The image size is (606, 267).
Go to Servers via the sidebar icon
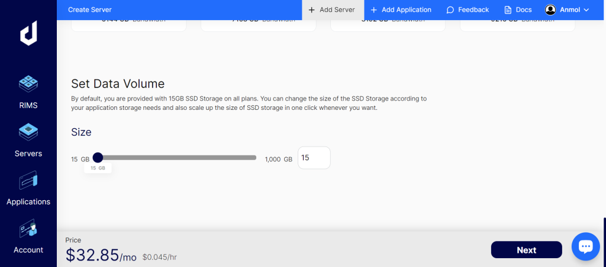coord(28,132)
